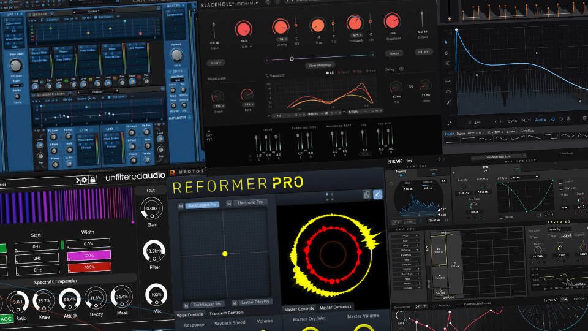Click the Blackhole morph slider handle
This screenshot has width=588, height=331.
pos(292,59)
